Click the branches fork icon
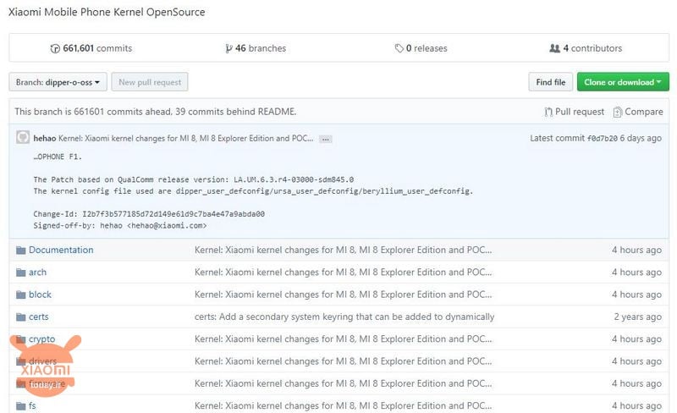The height and width of the screenshot is (413, 677). point(228,49)
